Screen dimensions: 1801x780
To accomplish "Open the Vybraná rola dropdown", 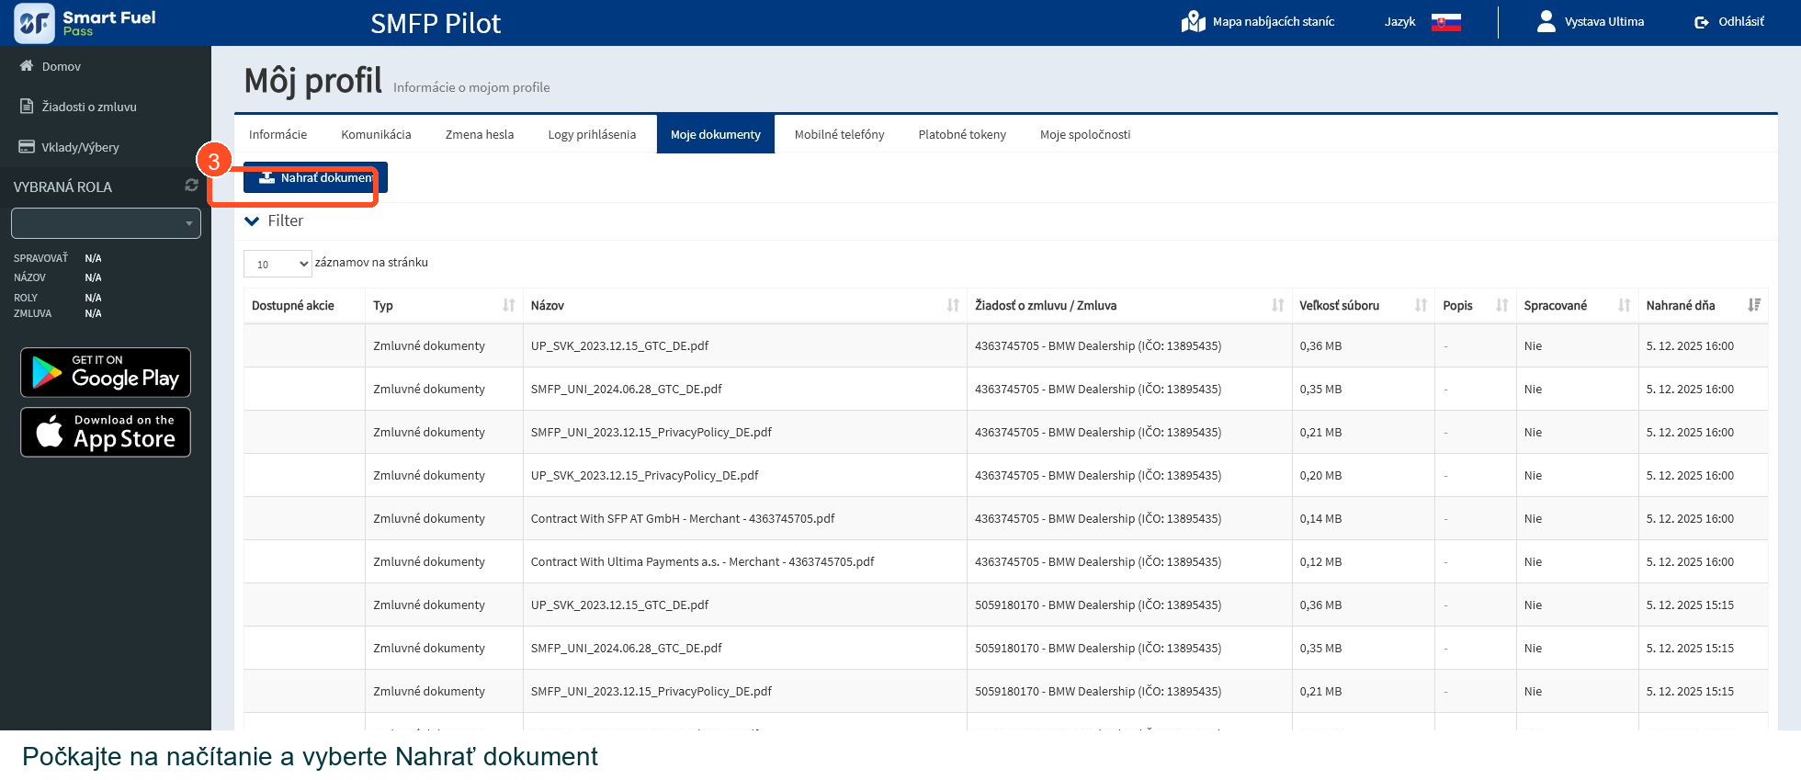I will pos(106,223).
